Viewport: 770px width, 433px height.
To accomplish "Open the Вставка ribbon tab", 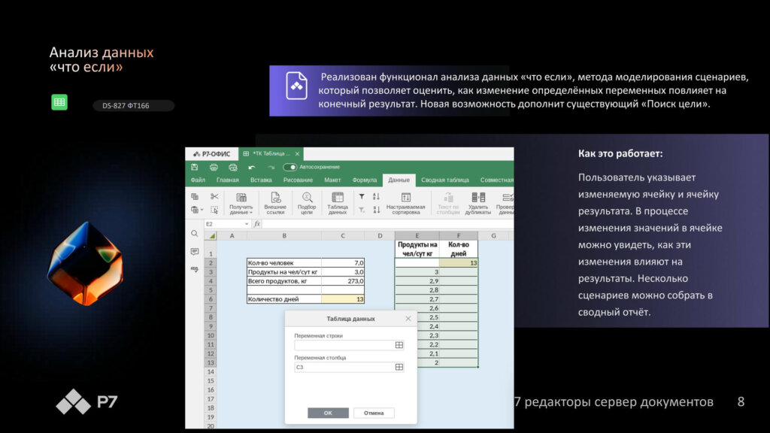I will click(x=261, y=180).
